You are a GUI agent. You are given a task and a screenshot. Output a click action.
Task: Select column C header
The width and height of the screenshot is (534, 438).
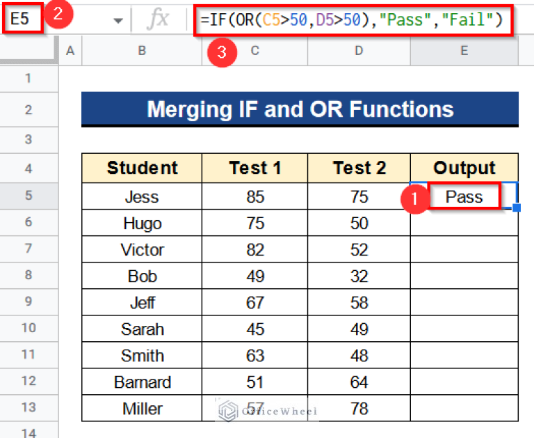(255, 49)
